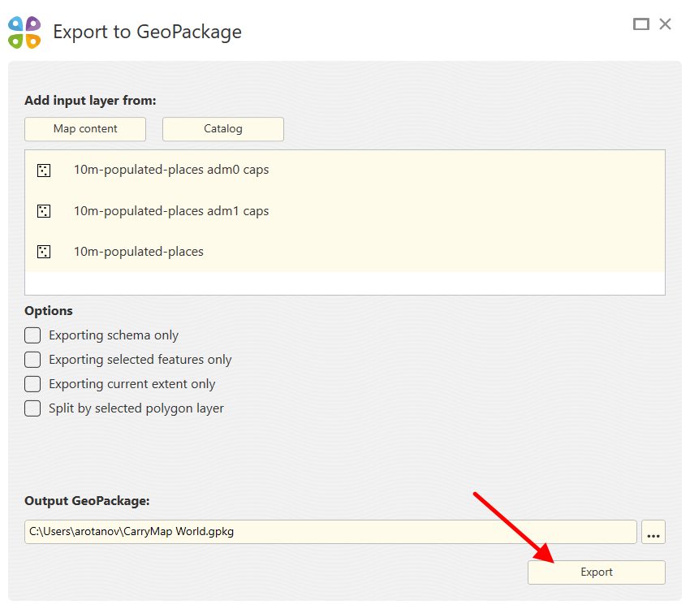Screen dimensions: 690x609
Task: Click point icon beside 10m-populated-places layer
Action: (x=44, y=252)
